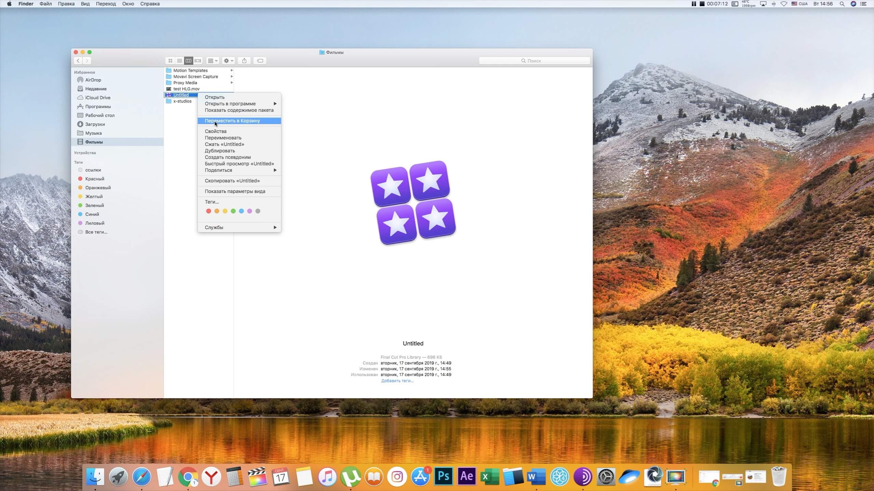This screenshot has width=874, height=491.
Task: Open Photoshop from the Dock
Action: coord(443,476)
